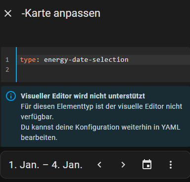Click the blue active-line bar in gutter
Screen dimensions: 190x182
16,64
